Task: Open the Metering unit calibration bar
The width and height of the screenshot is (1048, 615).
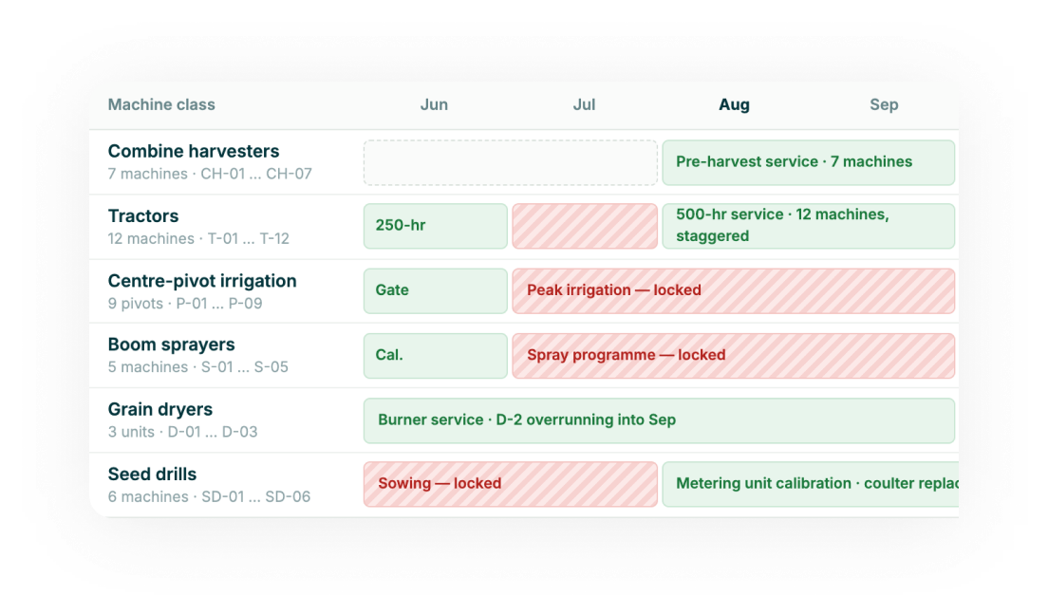Action: click(x=810, y=484)
